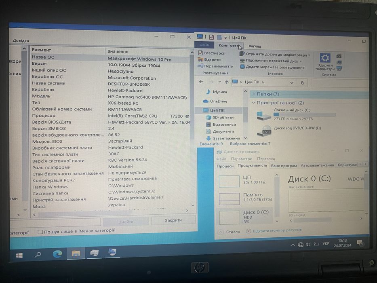Viewport: 377px width, 283px height.
Task: Open the notification center icon
Action: tap(360, 243)
